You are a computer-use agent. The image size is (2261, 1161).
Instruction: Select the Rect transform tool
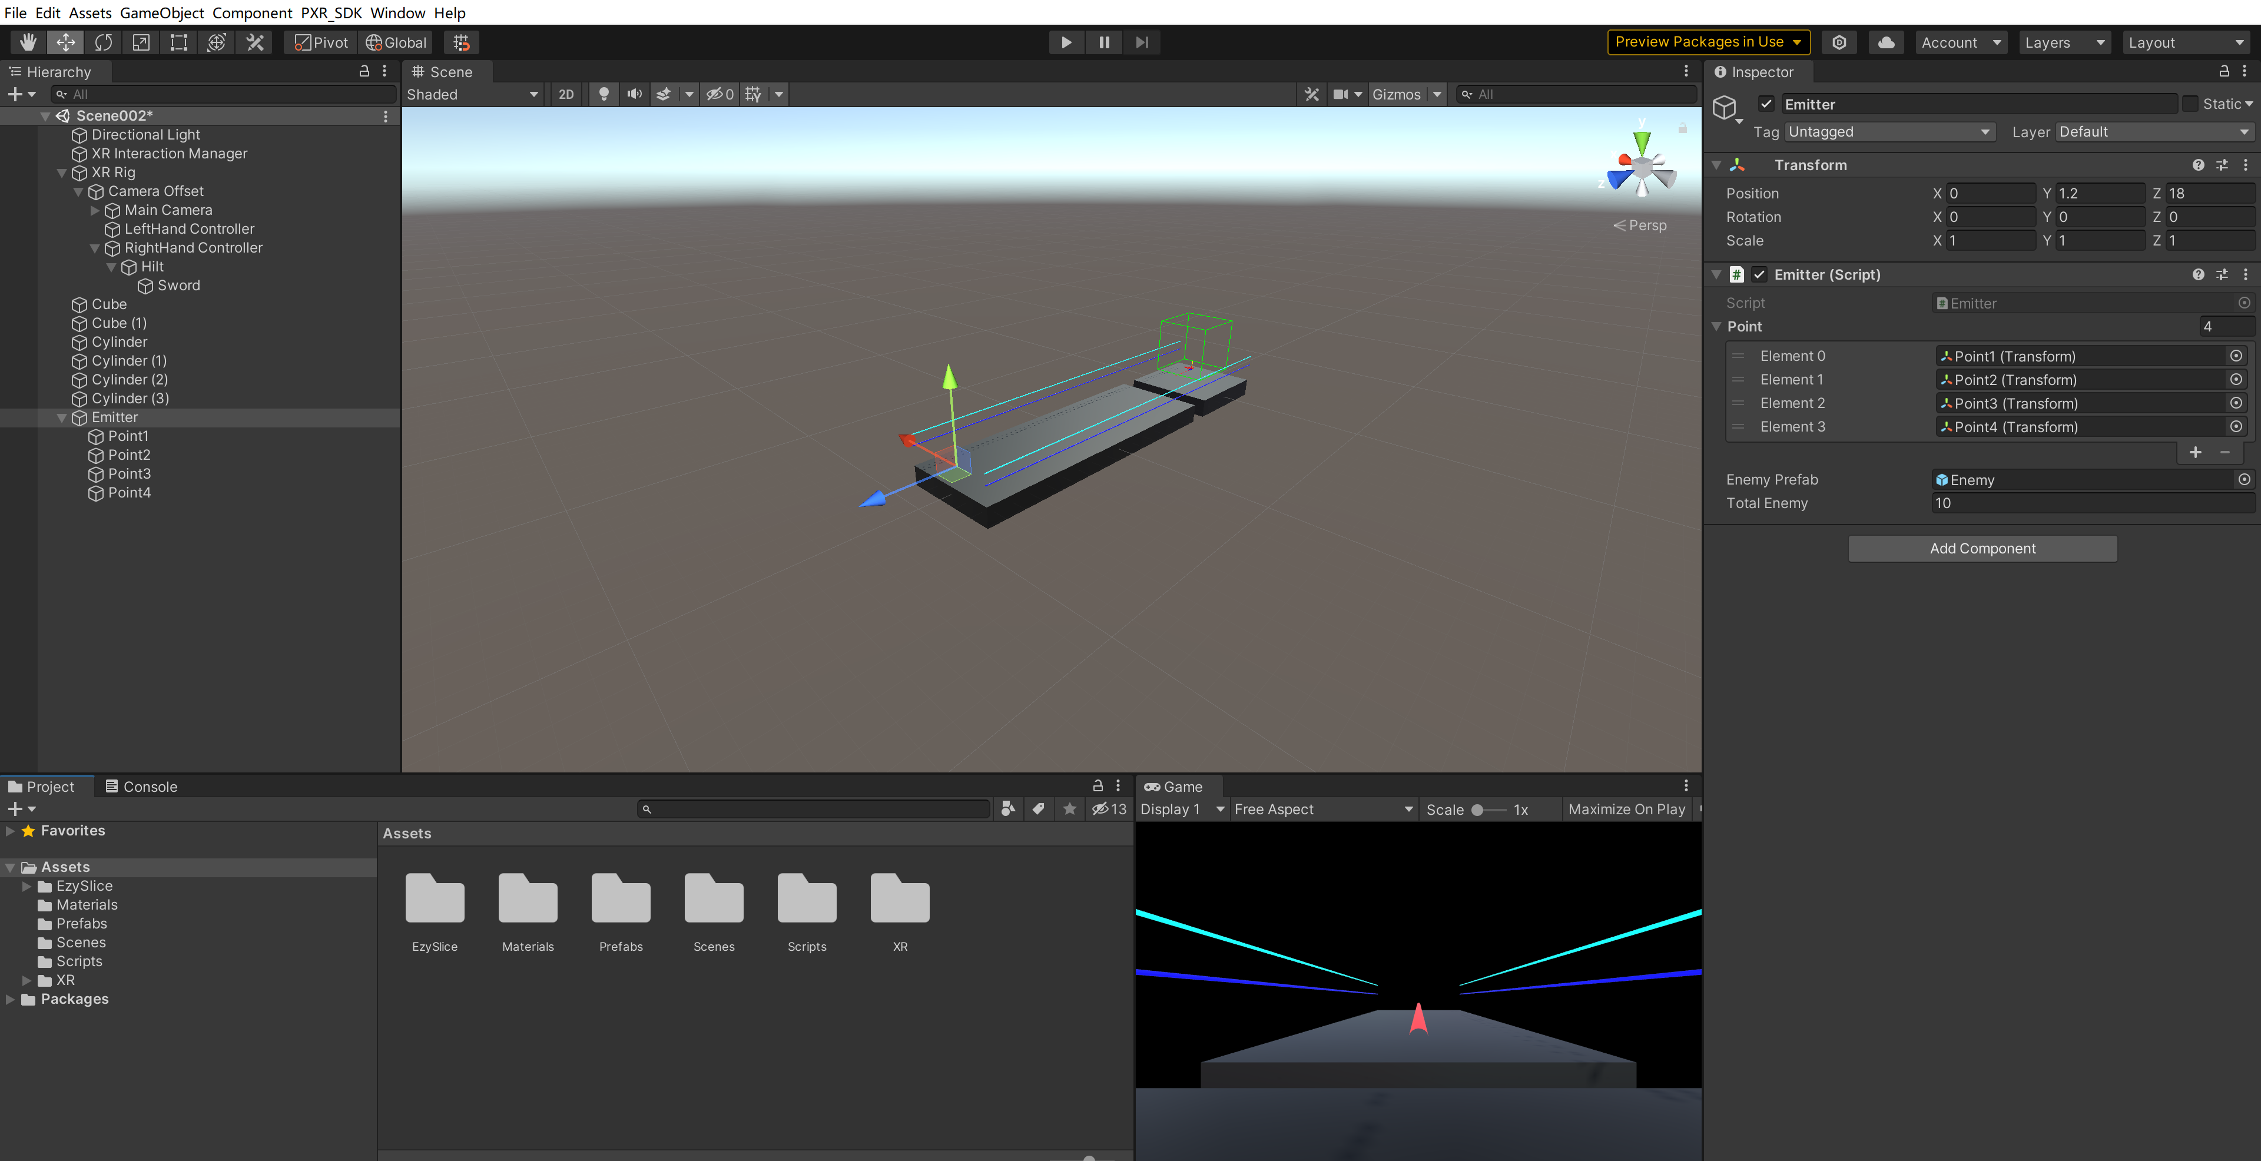tap(179, 42)
